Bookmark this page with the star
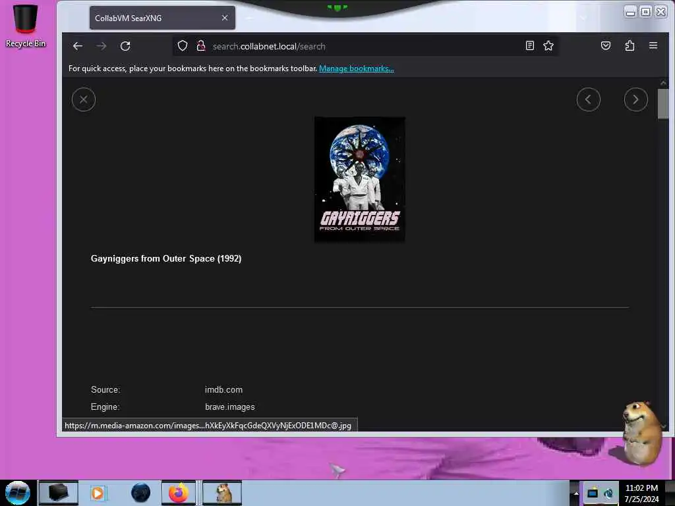Image resolution: width=675 pixels, height=506 pixels. click(x=548, y=45)
